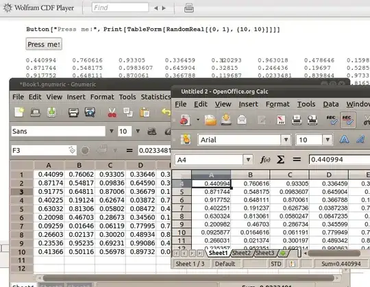This screenshot has height=287, width=370.
Task: Click the copy icon in Gnumeric toolbar
Action: [x=128, y=112]
